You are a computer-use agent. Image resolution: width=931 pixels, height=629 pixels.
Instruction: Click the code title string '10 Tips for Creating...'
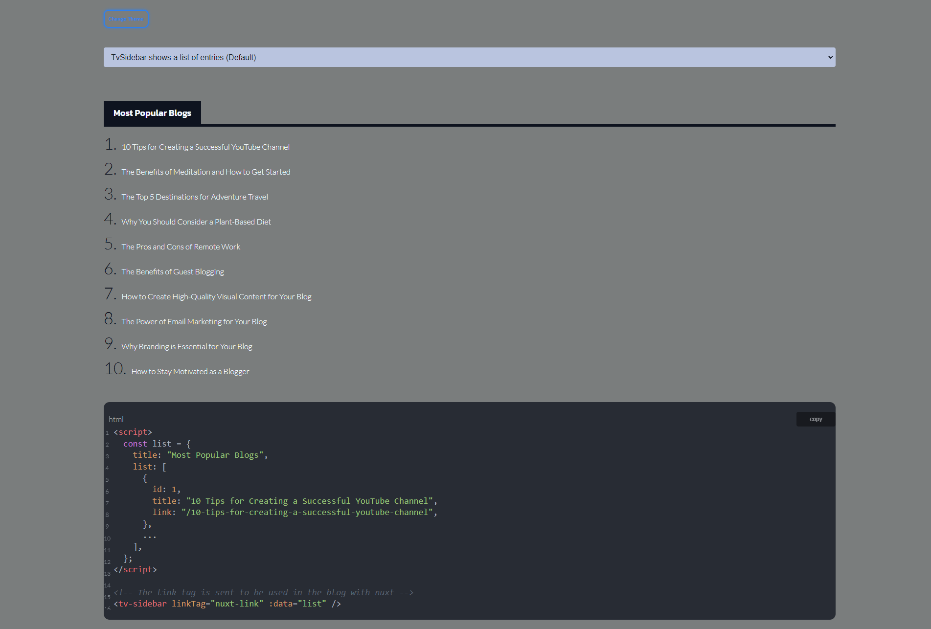(310, 501)
